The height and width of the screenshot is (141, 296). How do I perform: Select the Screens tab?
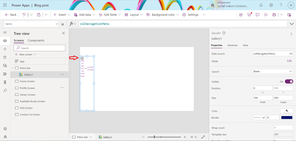(x=19, y=40)
